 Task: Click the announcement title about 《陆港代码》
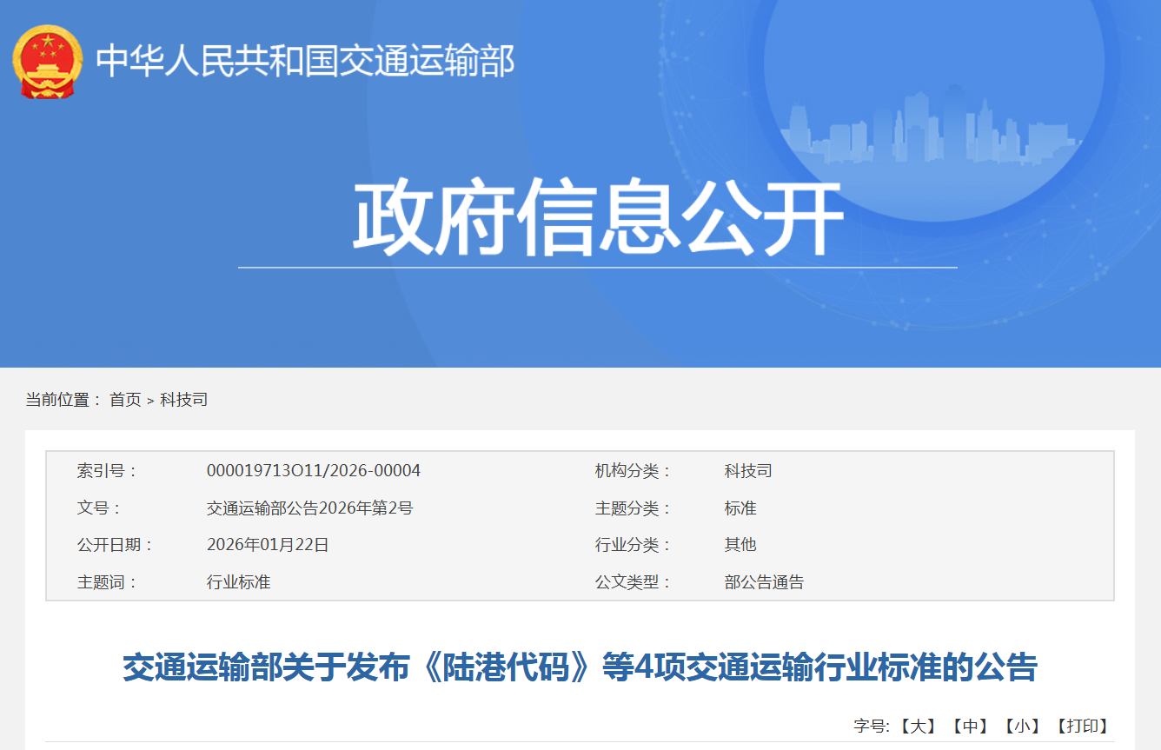tap(580, 668)
